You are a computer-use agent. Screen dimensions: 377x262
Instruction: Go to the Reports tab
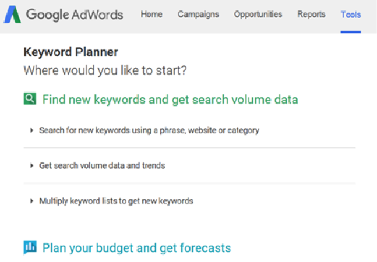point(311,15)
